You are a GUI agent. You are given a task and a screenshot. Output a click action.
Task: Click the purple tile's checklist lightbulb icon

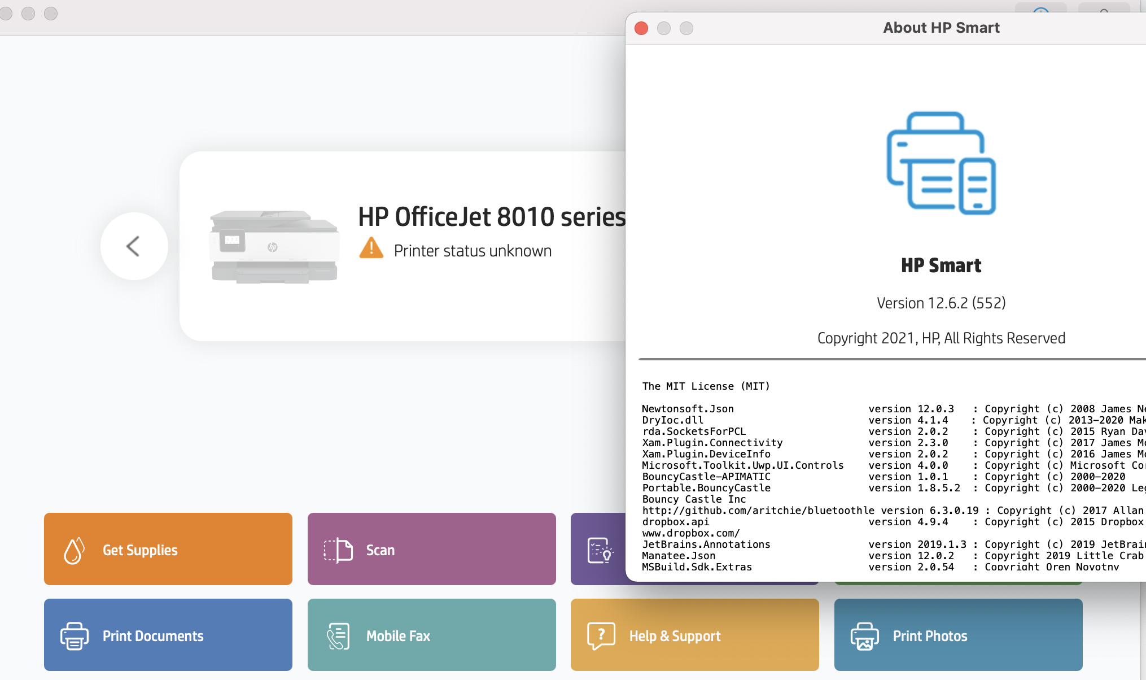(600, 550)
